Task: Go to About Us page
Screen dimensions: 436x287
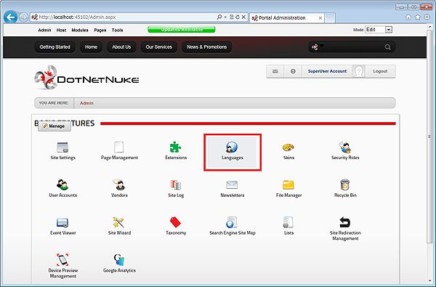Action: pyautogui.click(x=121, y=47)
